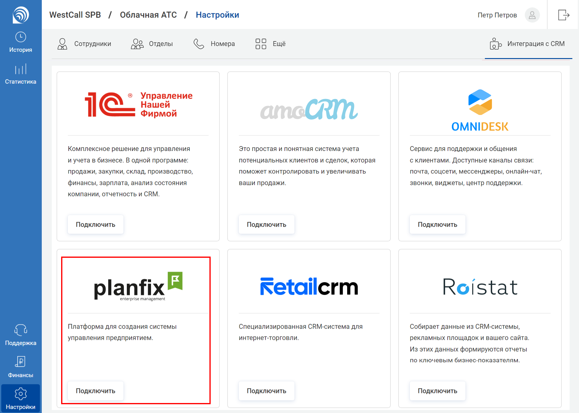Click Planfix description 'Платформа для создания системы'
This screenshot has width=579, height=413.
click(x=122, y=332)
